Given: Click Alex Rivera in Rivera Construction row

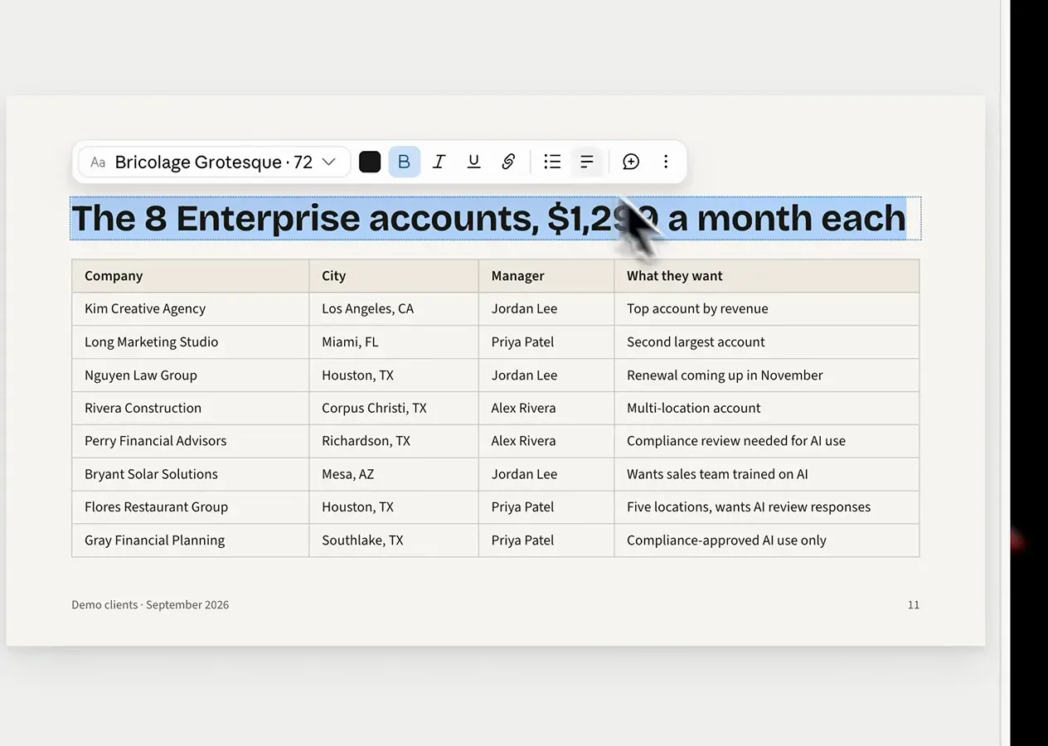Looking at the screenshot, I should [546, 409].
